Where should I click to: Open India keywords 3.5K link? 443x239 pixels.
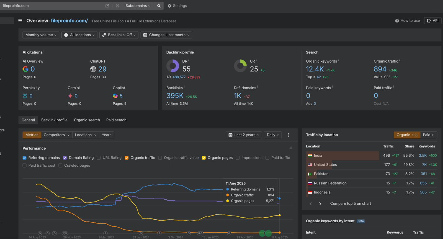(423, 156)
